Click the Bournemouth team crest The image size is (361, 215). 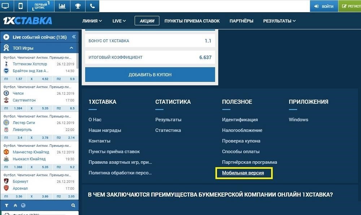pos(6,181)
